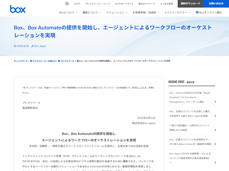Click folder icon before プレスリリース breadcrumb

click(59, 61)
